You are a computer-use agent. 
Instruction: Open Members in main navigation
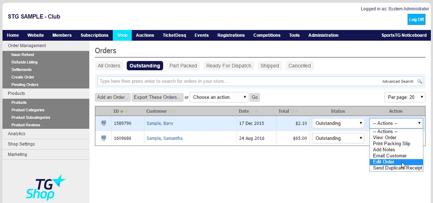[62, 35]
